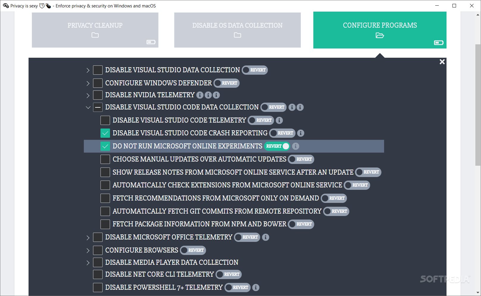Click the scrollbar up arrow
The height and width of the screenshot is (296, 481).
click(x=478, y=14)
